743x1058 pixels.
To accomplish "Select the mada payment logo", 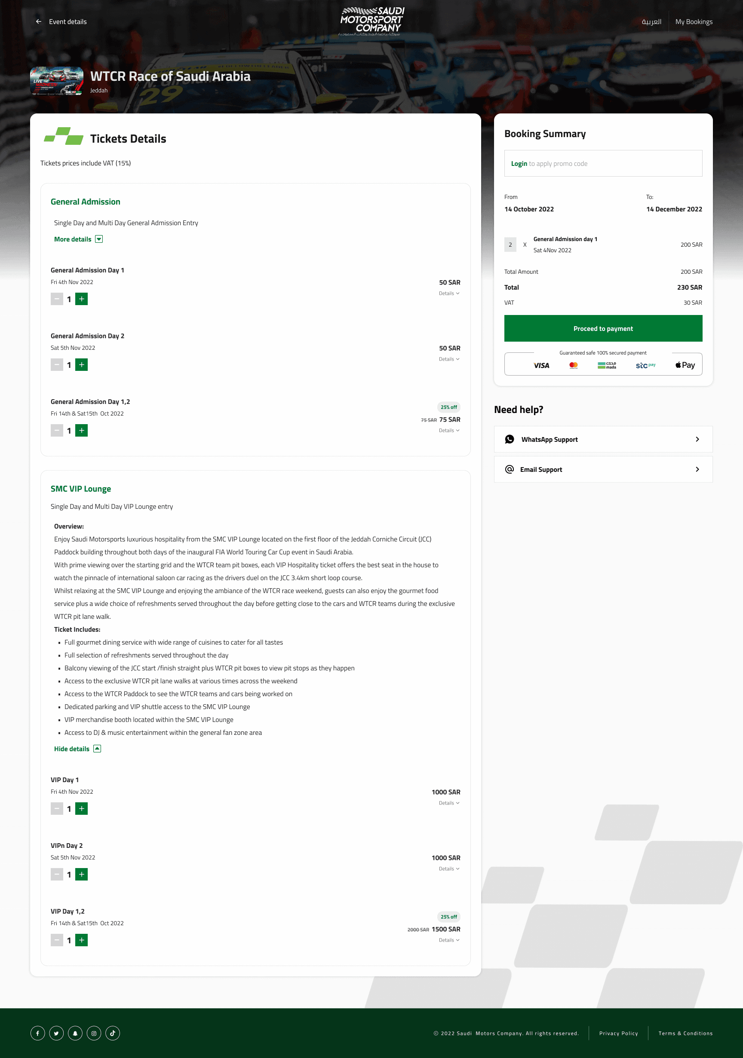I will pyautogui.click(x=607, y=365).
